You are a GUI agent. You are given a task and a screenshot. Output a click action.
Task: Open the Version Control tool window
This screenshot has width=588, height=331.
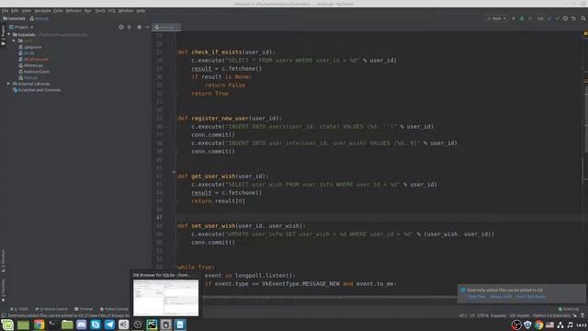coord(51,309)
